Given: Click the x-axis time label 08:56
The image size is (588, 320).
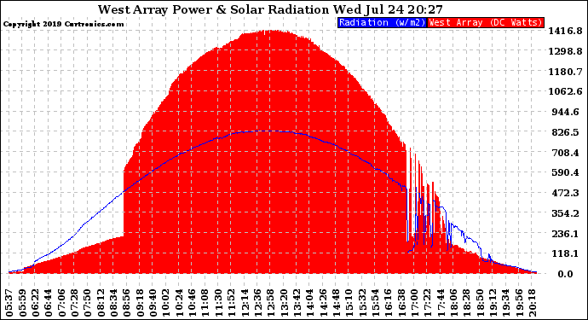Looking at the screenshot, I should [127, 303].
